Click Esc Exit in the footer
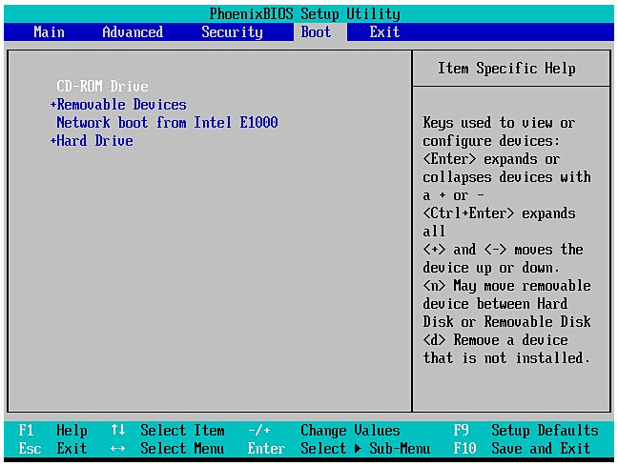 [52, 449]
